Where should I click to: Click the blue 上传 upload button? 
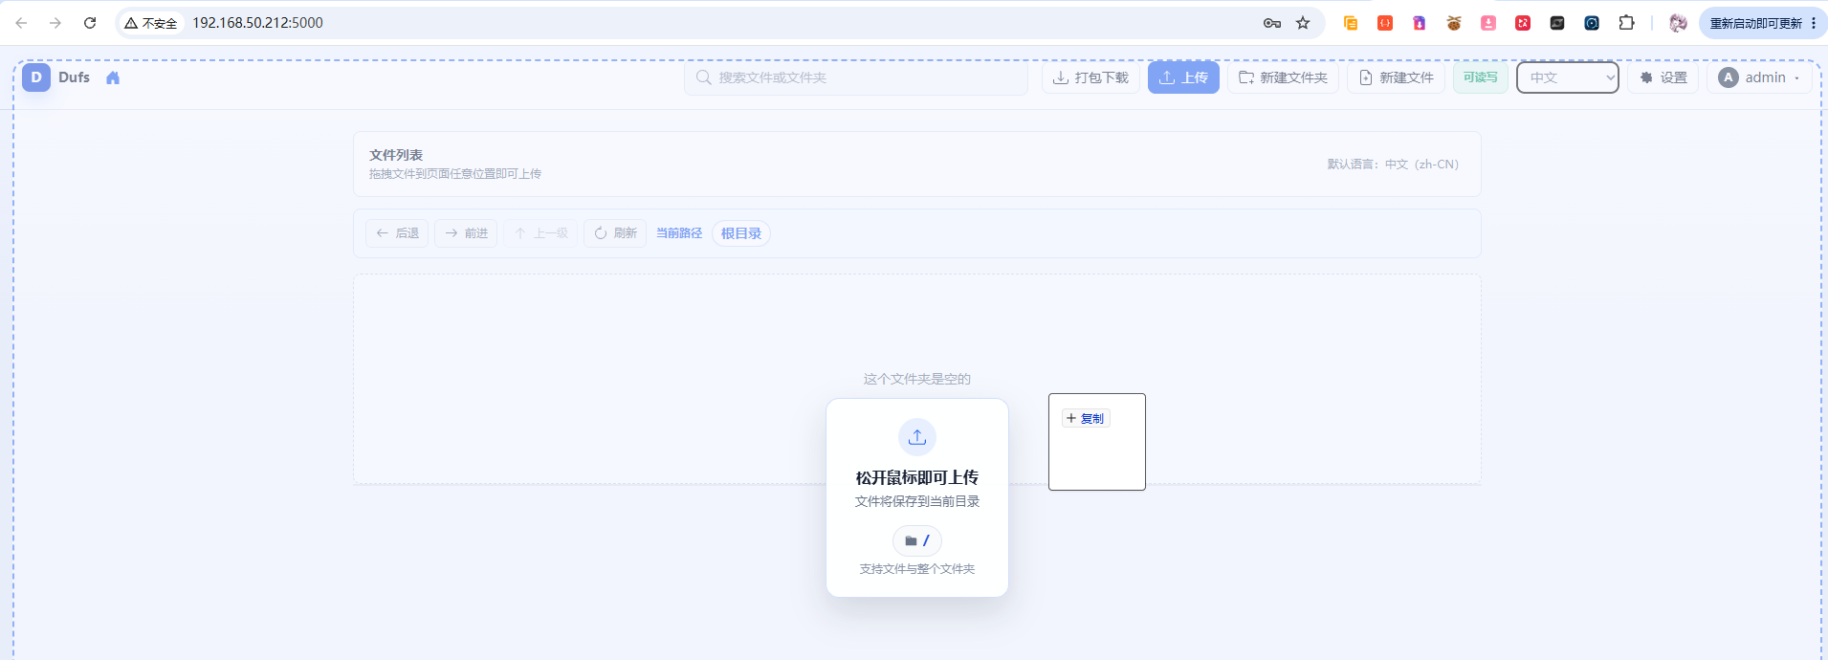(x=1183, y=77)
